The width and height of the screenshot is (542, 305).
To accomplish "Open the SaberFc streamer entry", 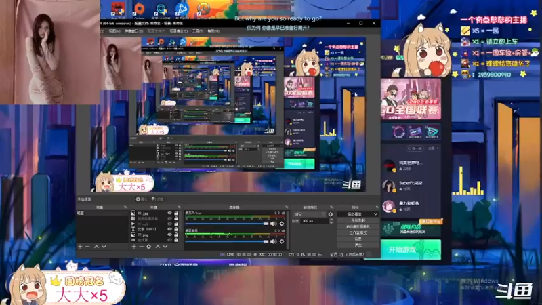I will [411, 186].
